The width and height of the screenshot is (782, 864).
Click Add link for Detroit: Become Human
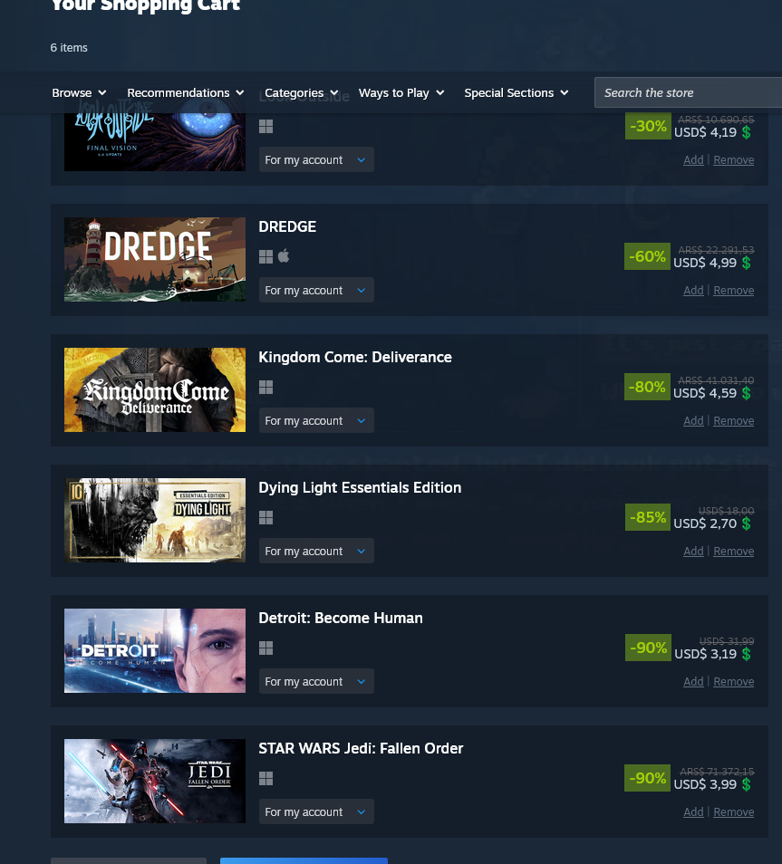pyautogui.click(x=693, y=682)
